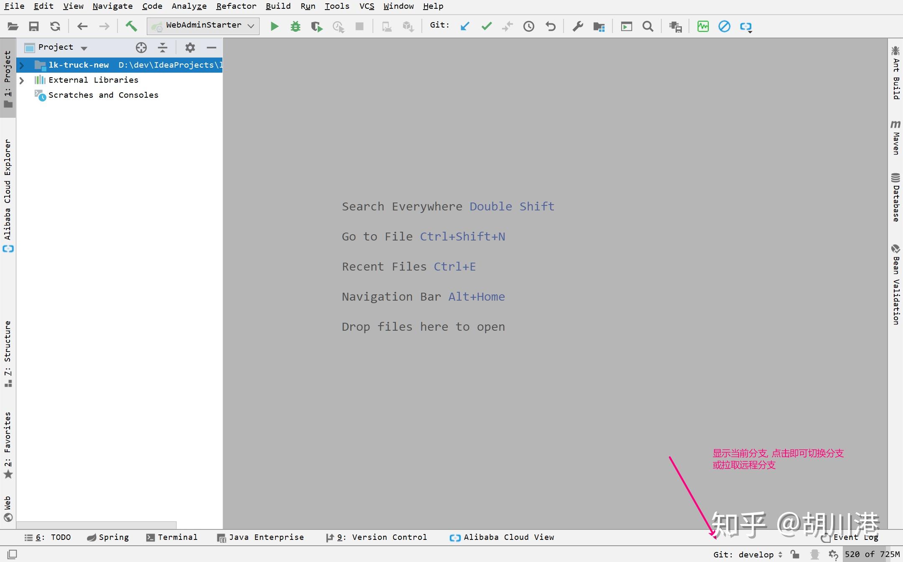Toggle the 1: Project tool window
Image resolution: width=903 pixels, height=562 pixels.
coord(8,78)
